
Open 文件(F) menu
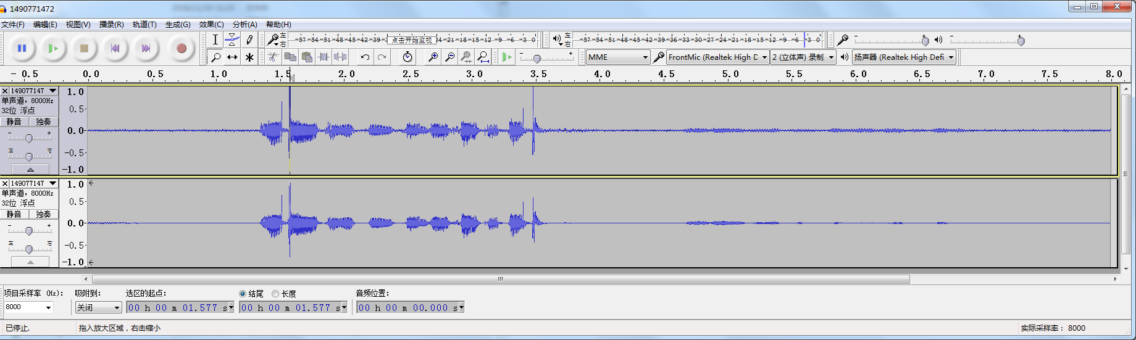tap(13, 25)
